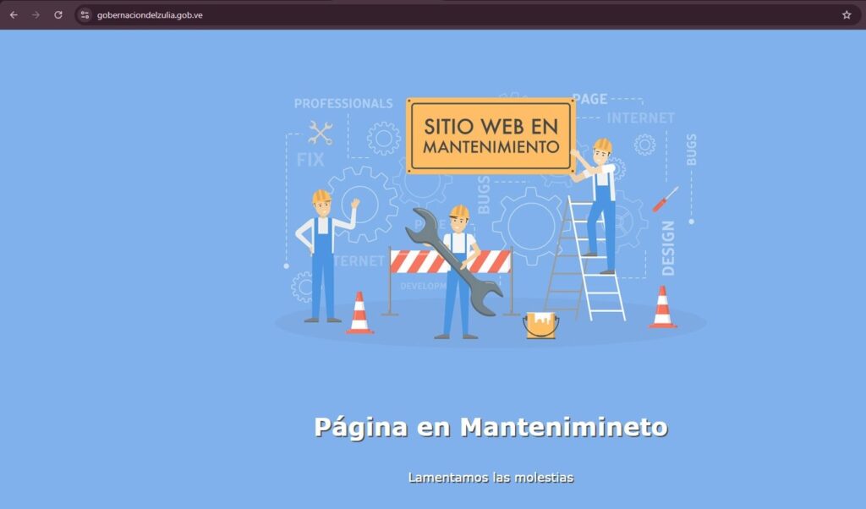
Task: Click the crossed wrench and screwdriver icon
Action: click(321, 133)
